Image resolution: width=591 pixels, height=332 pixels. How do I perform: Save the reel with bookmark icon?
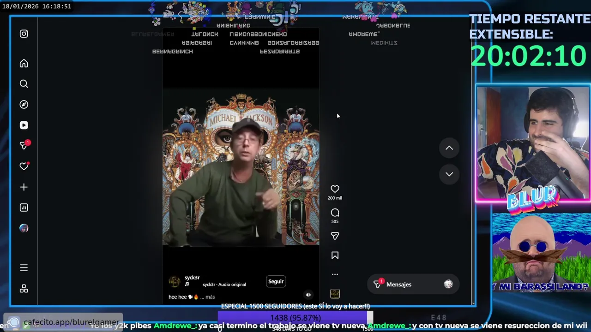(335, 255)
